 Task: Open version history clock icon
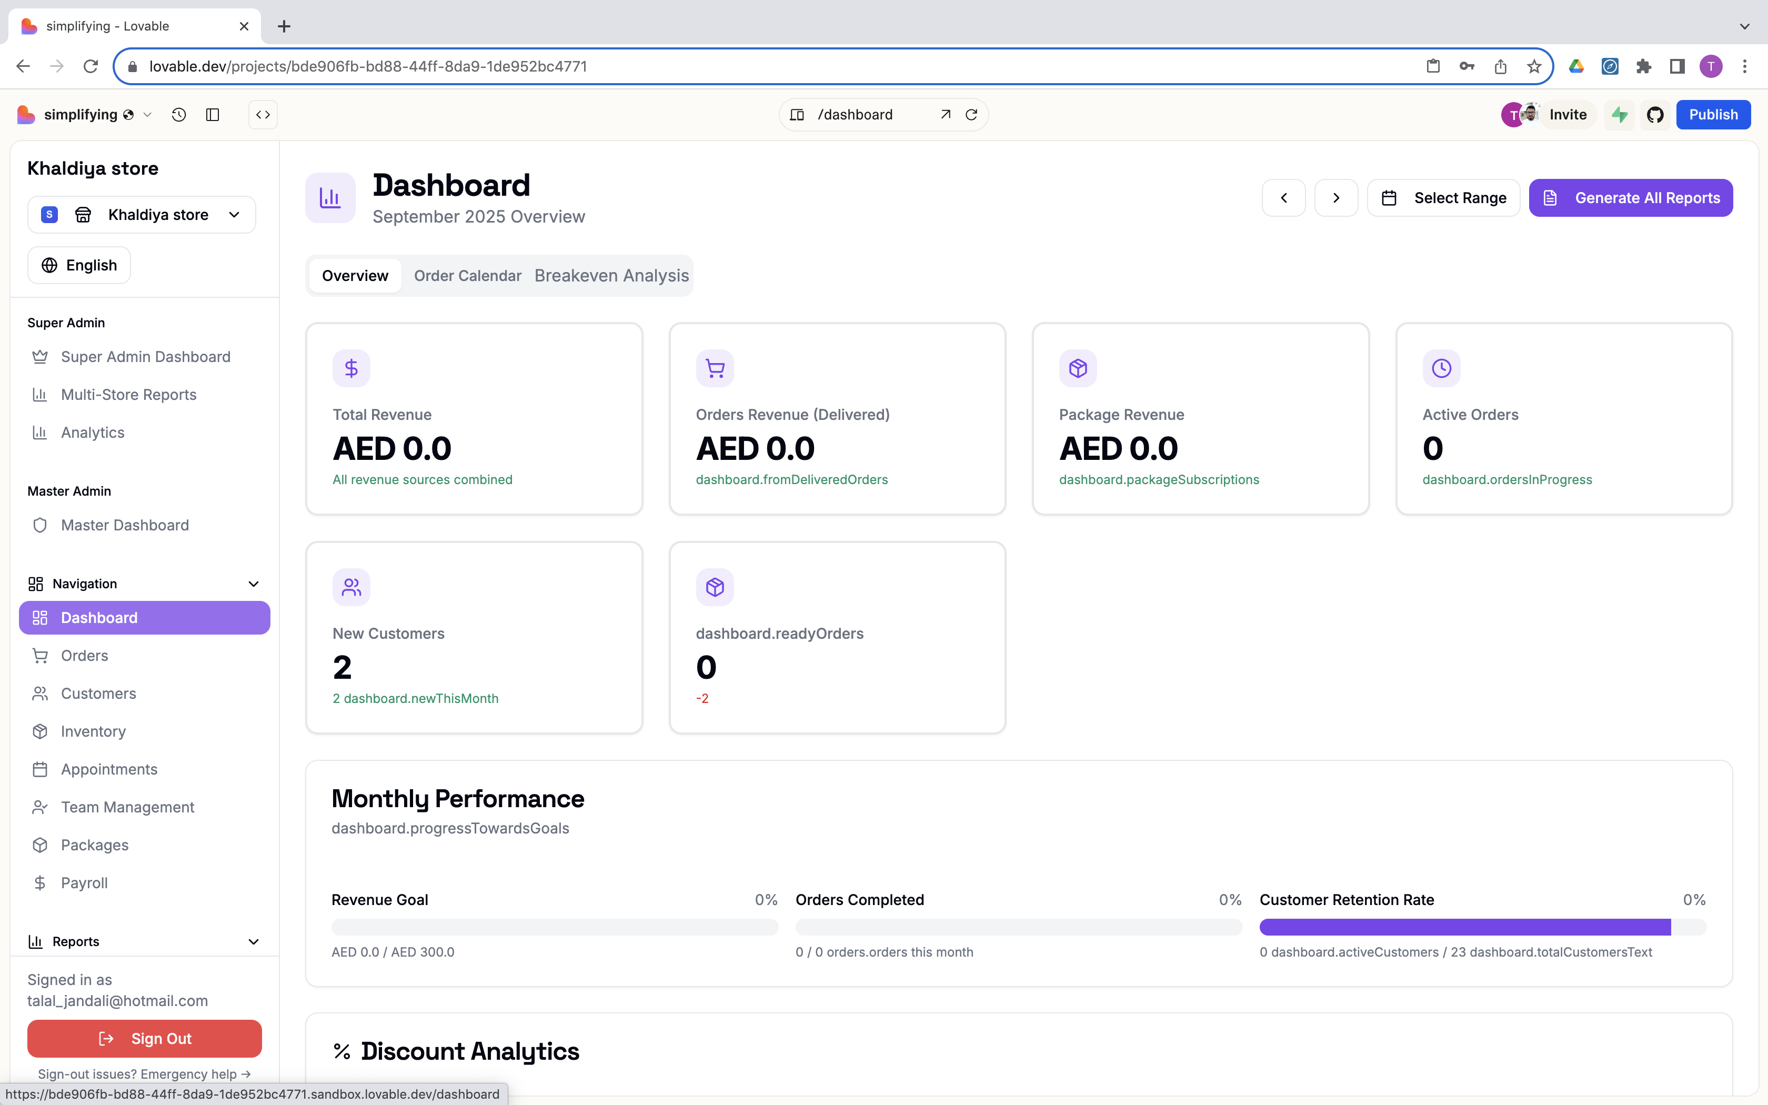pos(179,115)
